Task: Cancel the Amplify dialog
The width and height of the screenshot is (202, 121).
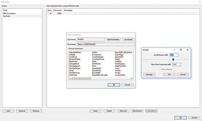Action: [x=183, y=74]
